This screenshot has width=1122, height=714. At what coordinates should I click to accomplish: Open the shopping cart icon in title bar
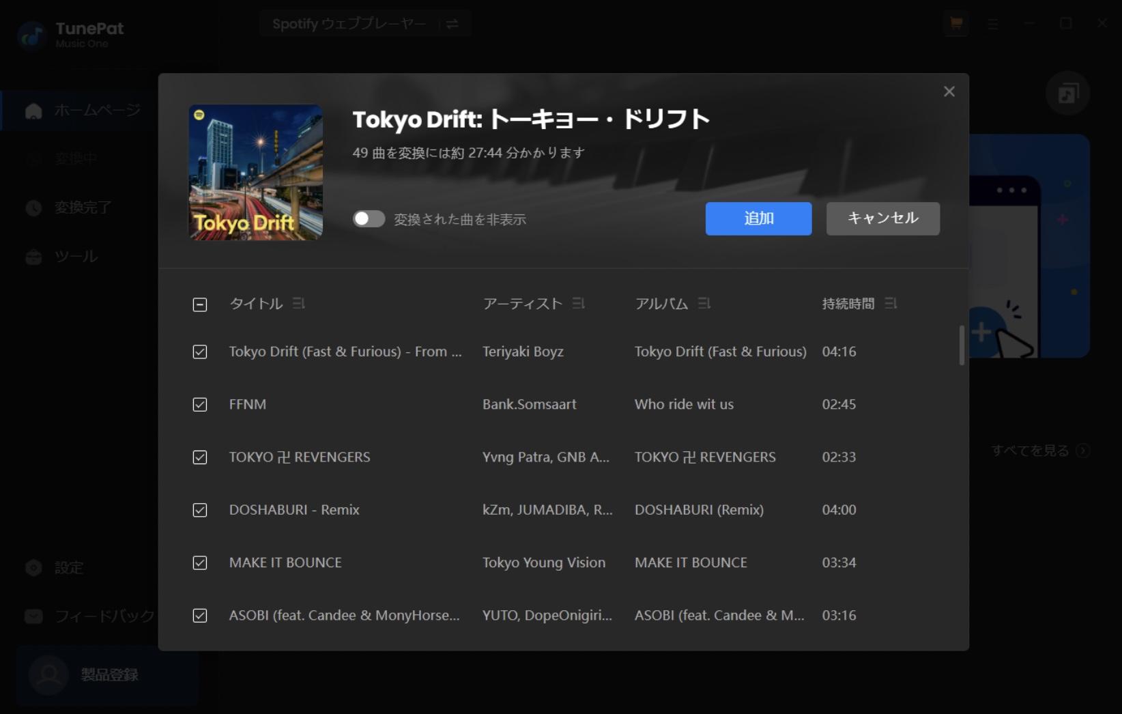(956, 23)
